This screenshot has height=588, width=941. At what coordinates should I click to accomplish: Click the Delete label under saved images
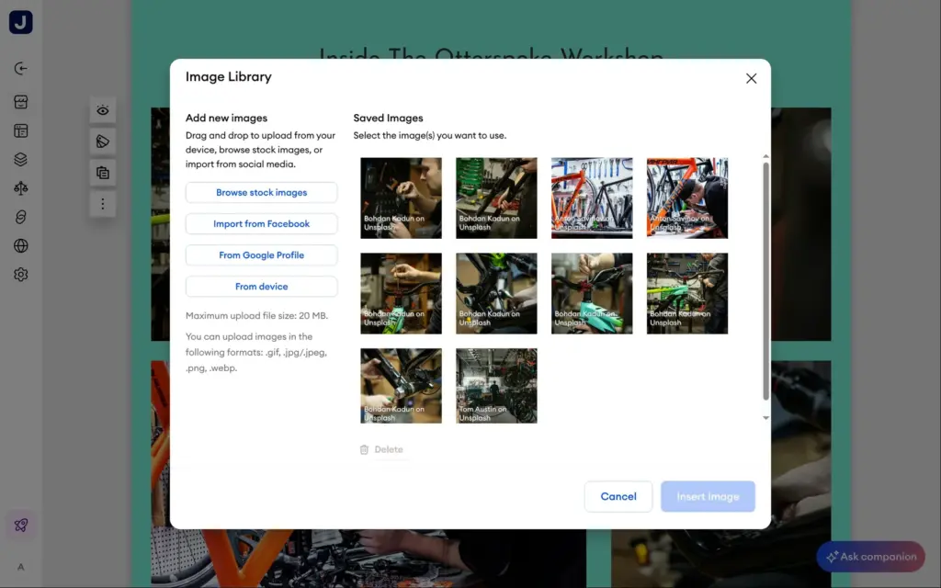coord(389,449)
